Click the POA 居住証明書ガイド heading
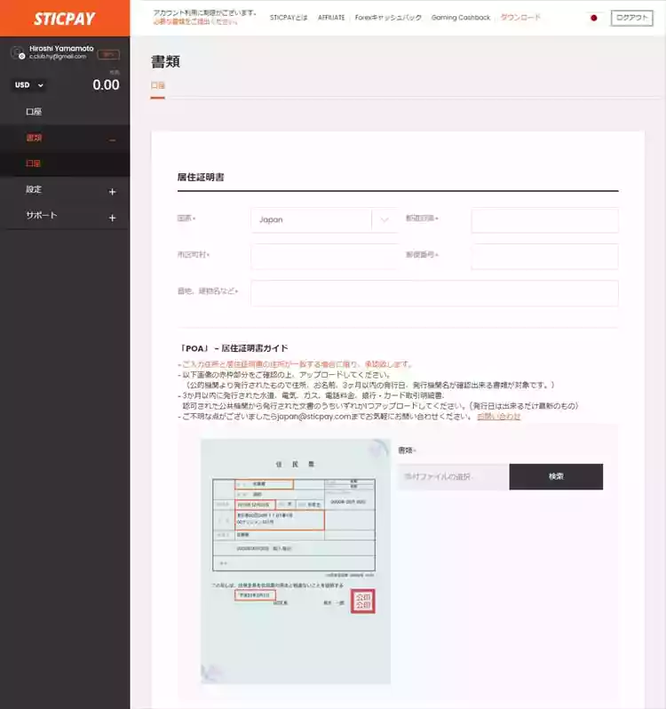This screenshot has height=709, width=666. (234, 348)
